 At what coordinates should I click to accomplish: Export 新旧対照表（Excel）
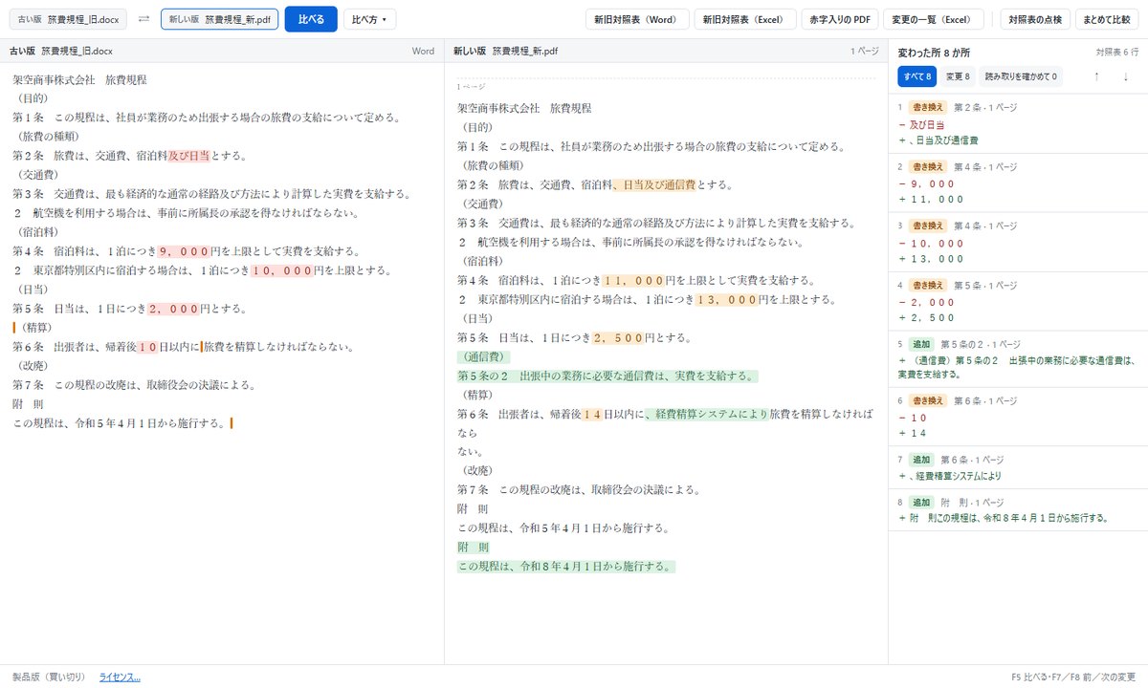point(743,19)
